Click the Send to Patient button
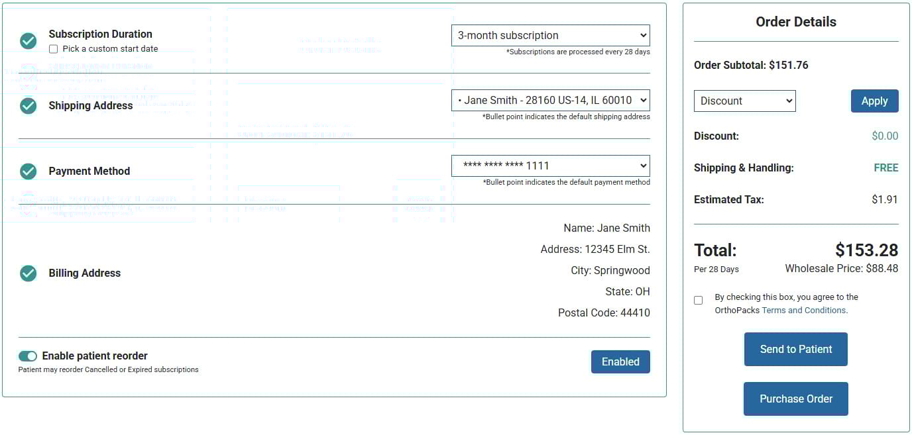Screen dimensions: 912x435 (x=795, y=349)
